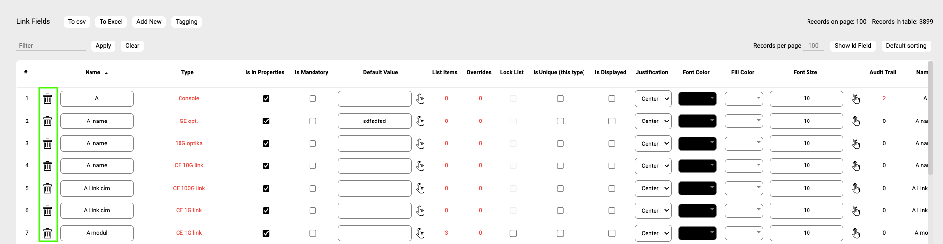Delete row 1 using trash icon
Viewport: 943px width, 244px height.
[47, 99]
